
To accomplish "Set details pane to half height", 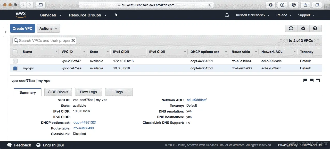I will pos(311,80).
